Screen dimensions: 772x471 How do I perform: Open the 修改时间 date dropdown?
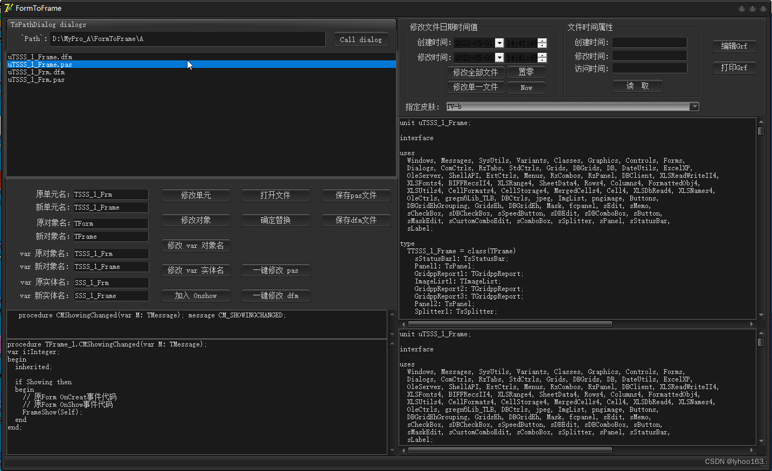pos(499,57)
